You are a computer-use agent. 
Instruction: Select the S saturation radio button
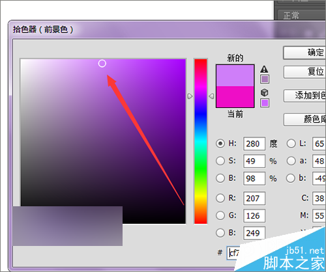(x=220, y=161)
